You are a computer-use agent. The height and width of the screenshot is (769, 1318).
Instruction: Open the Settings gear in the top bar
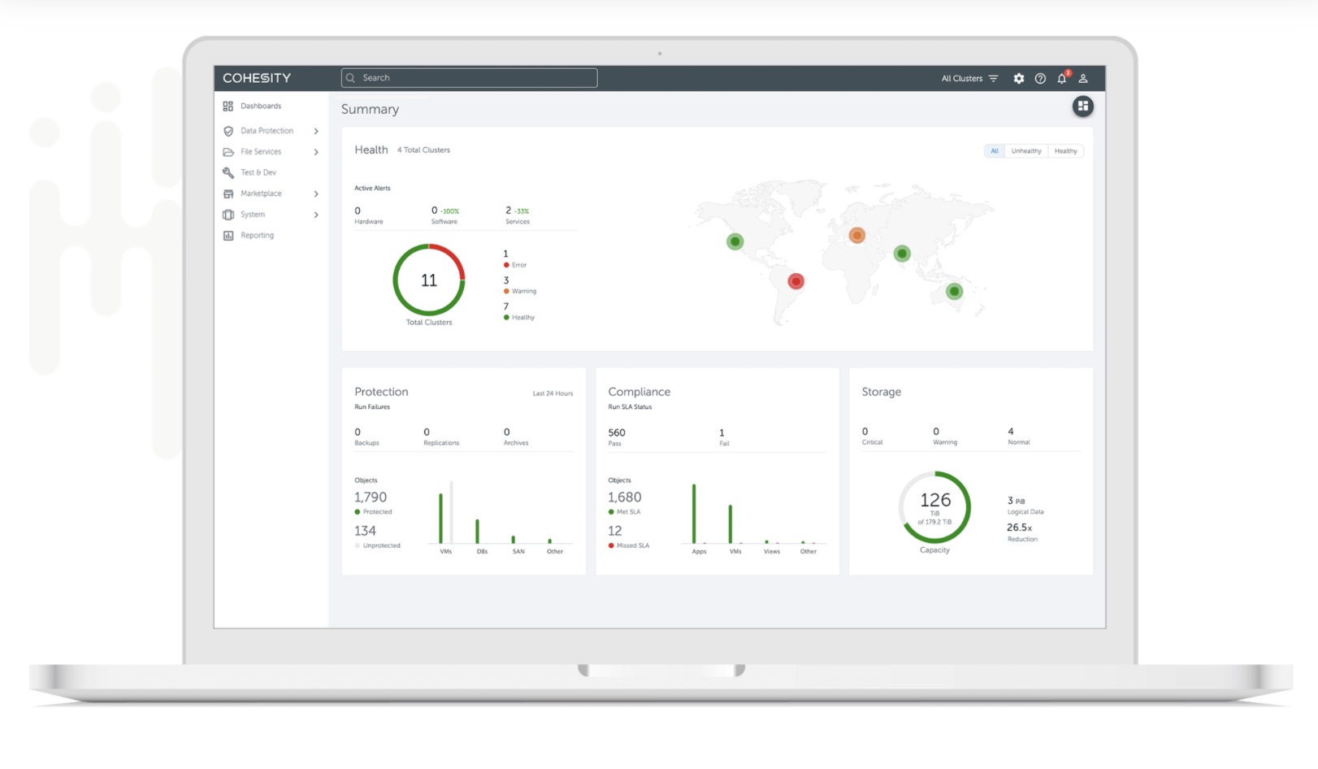click(x=1018, y=78)
